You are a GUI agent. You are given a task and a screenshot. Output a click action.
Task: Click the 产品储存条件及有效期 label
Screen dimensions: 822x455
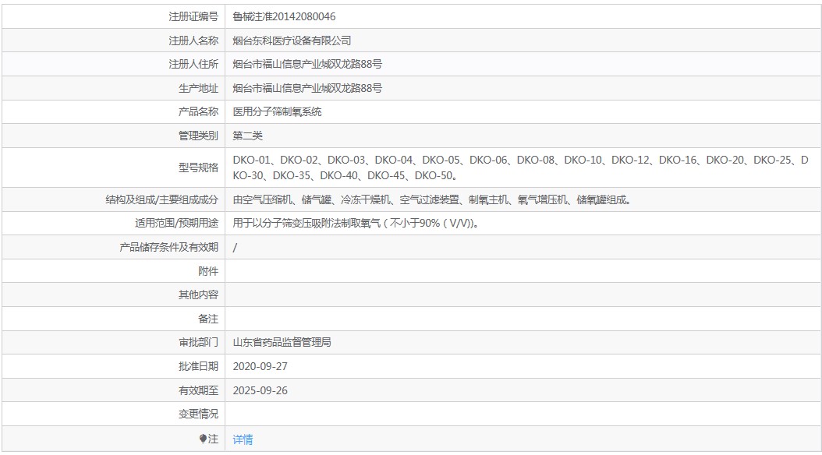(x=168, y=247)
